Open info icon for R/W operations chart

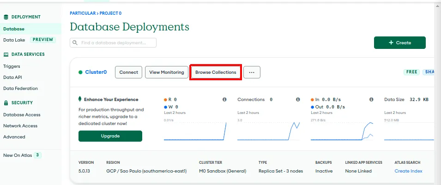coord(224,100)
